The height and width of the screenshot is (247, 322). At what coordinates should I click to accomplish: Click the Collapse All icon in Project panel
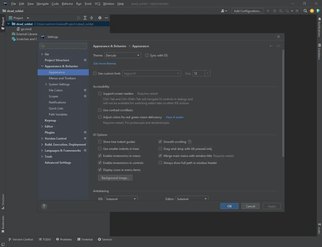point(92,18)
